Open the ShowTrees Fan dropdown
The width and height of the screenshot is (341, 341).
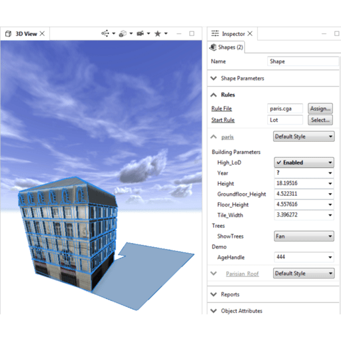[x=304, y=236]
